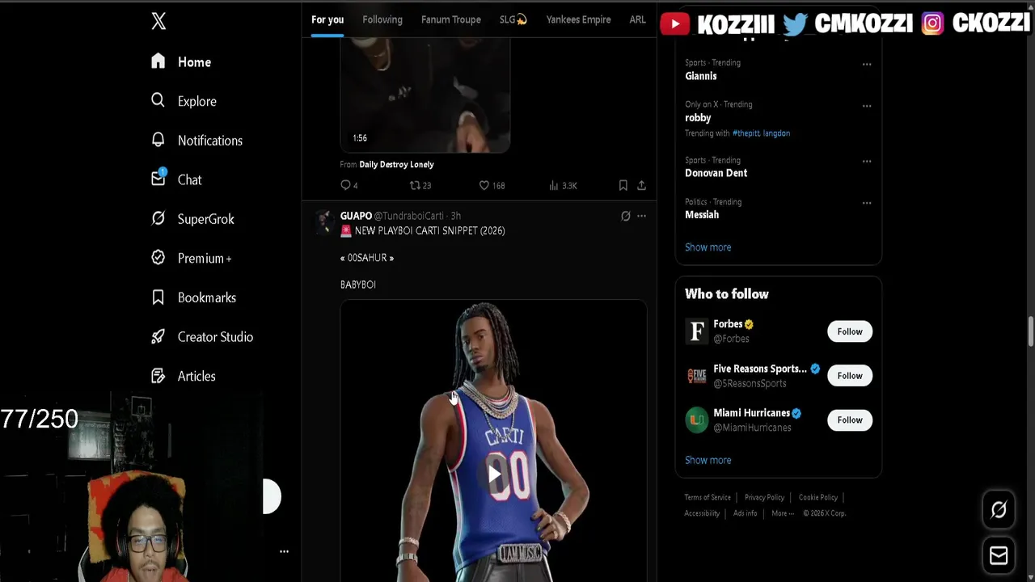Click the white Post button
The height and width of the screenshot is (582, 1035).
[272, 496]
